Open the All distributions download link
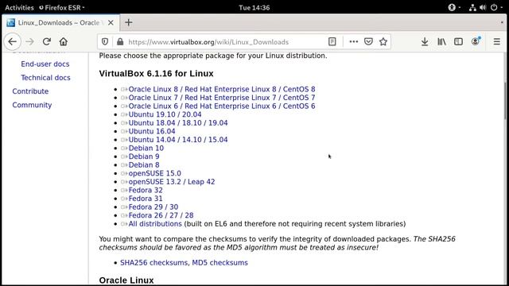 click(x=155, y=224)
